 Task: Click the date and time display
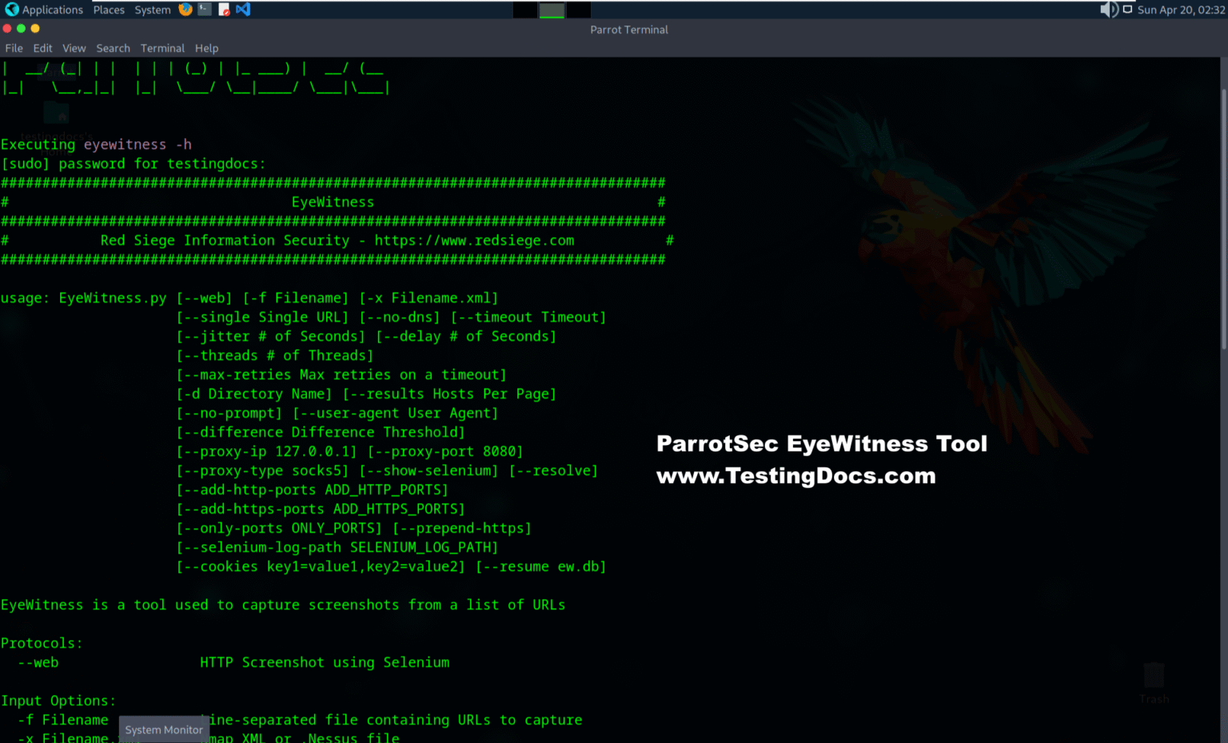1182,10
